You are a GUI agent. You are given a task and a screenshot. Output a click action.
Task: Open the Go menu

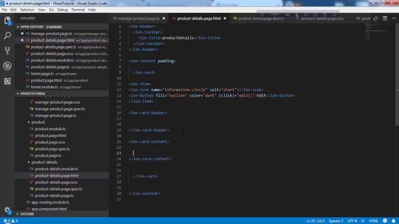coord(51,10)
